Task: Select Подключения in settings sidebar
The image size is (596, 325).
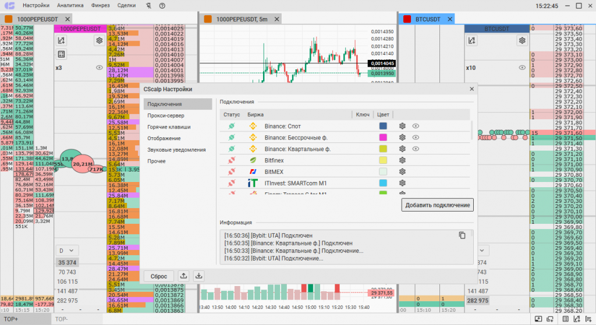Action: tap(178, 104)
